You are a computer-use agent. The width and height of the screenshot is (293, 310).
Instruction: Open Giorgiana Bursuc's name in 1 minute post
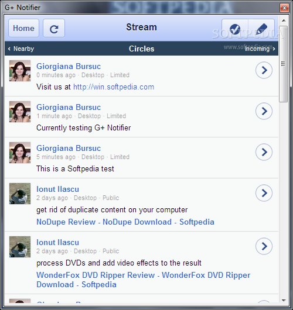point(69,107)
